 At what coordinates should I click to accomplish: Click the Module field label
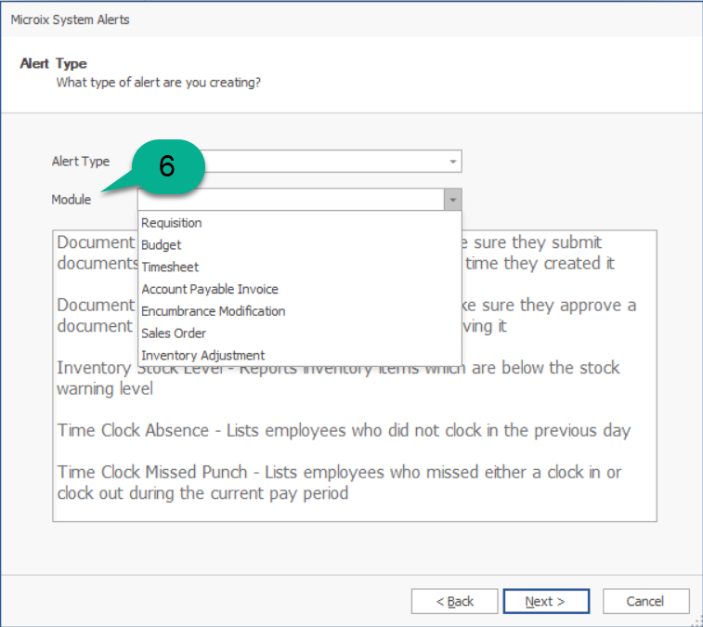pos(72,200)
